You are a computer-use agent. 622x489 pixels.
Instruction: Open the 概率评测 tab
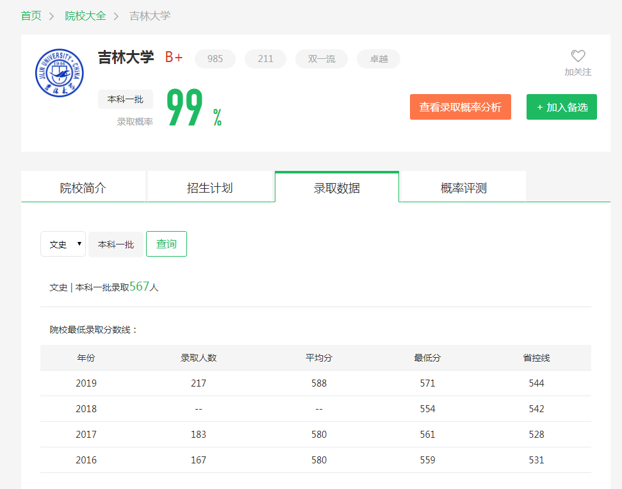[462, 186]
